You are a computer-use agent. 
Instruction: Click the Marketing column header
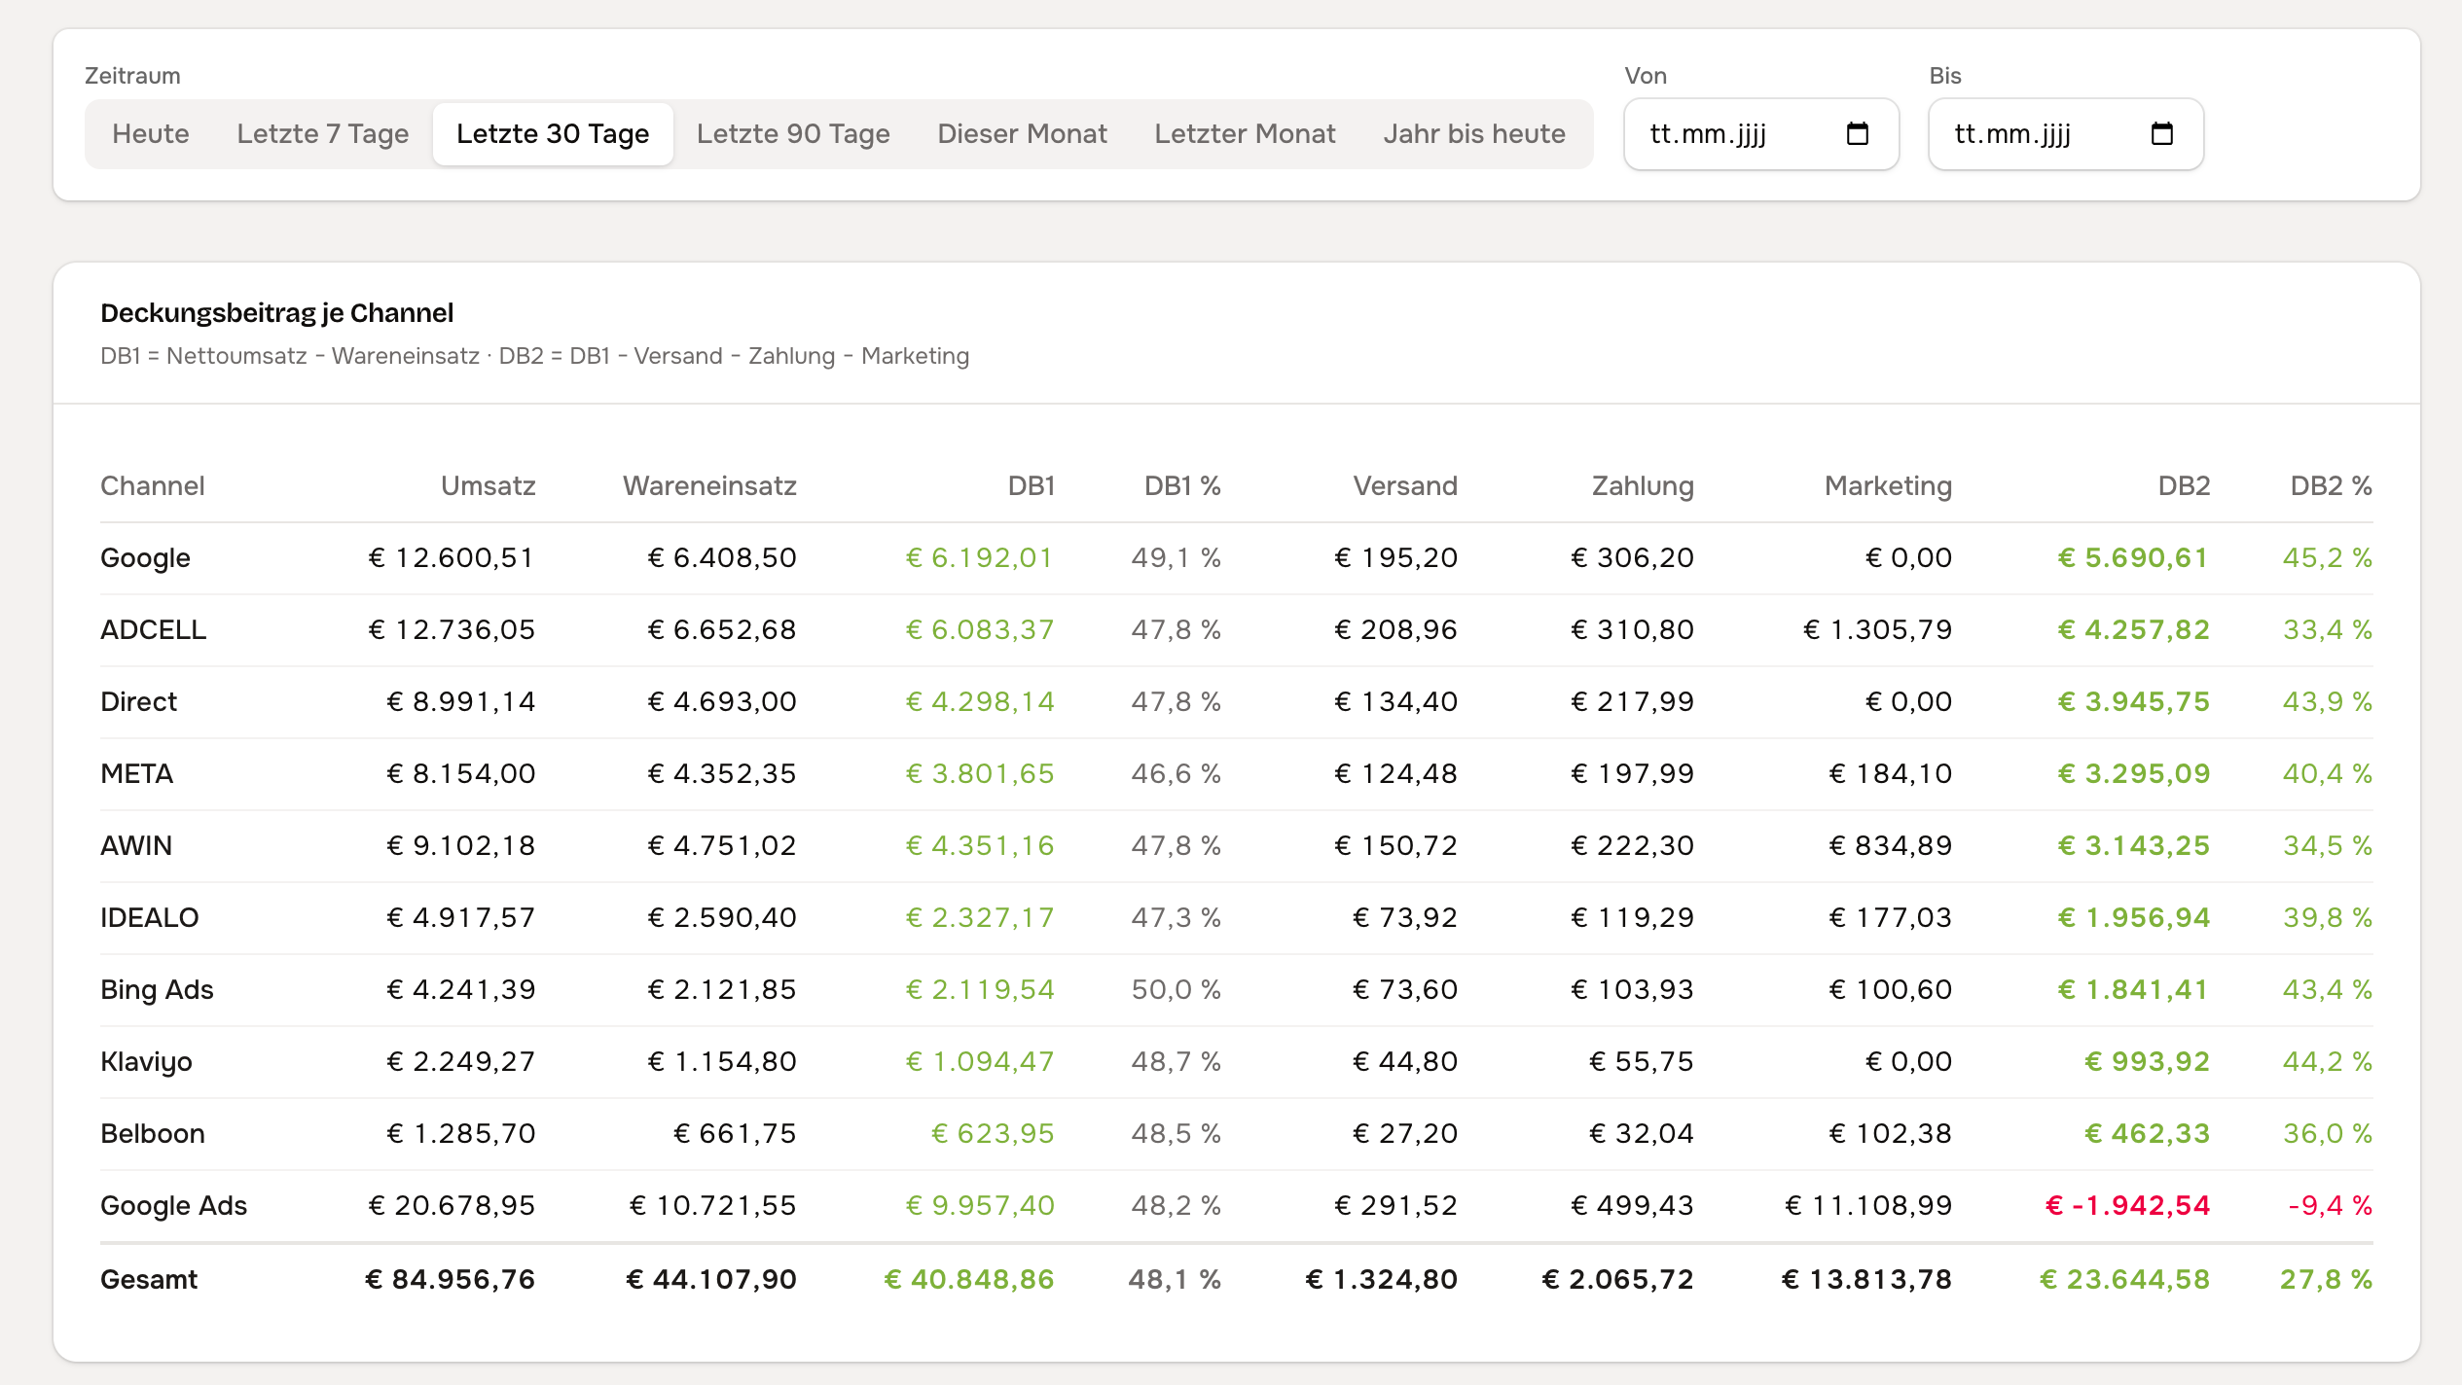[x=1888, y=486]
